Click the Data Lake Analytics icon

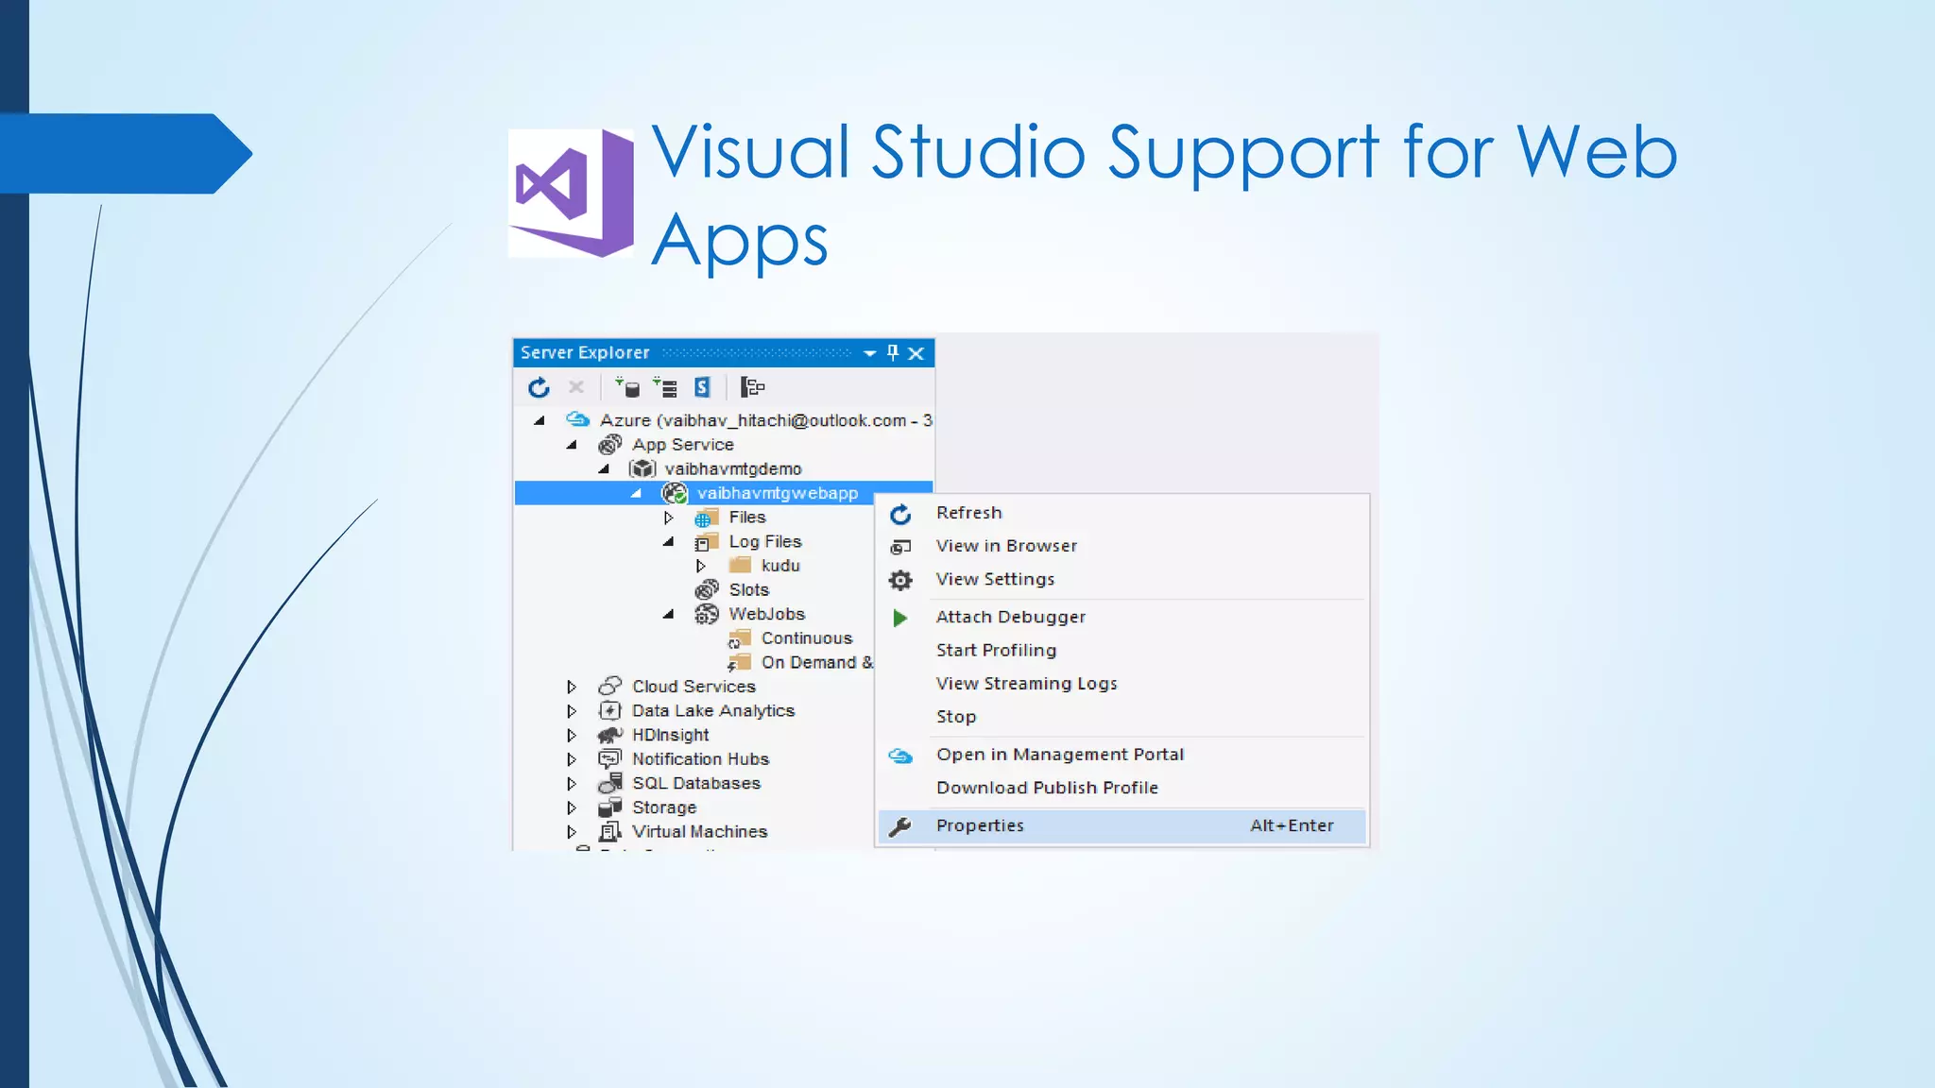610,710
